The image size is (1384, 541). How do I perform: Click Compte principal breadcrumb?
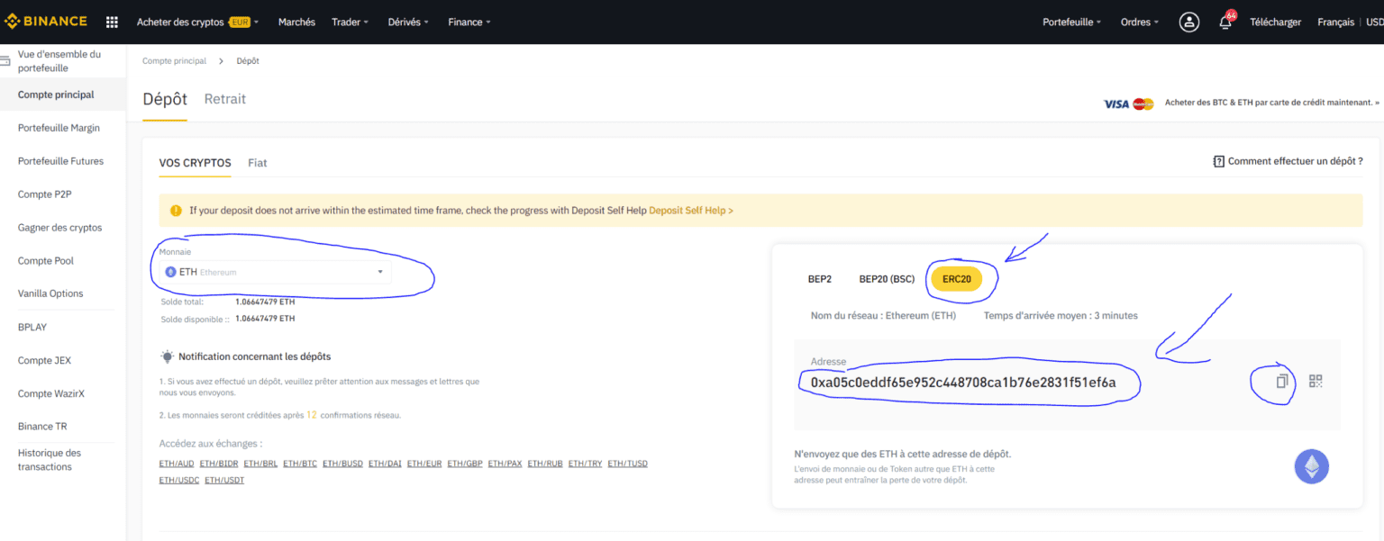(174, 60)
